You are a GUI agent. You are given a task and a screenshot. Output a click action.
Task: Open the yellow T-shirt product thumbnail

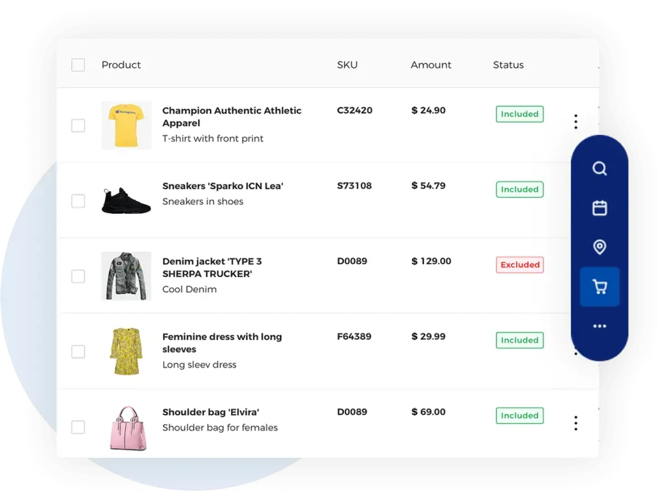tap(126, 125)
